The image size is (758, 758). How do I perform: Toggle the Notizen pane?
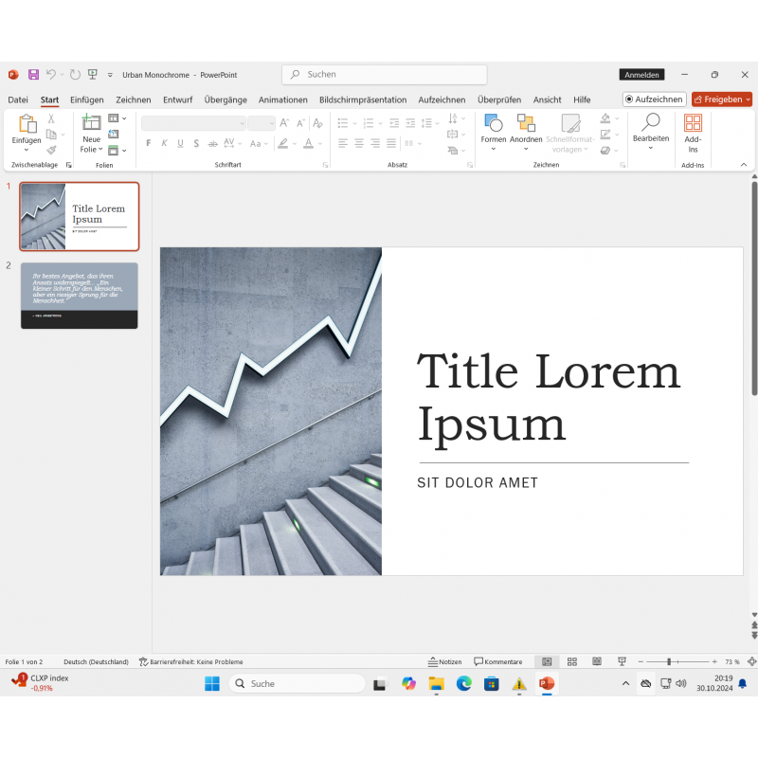(x=444, y=661)
